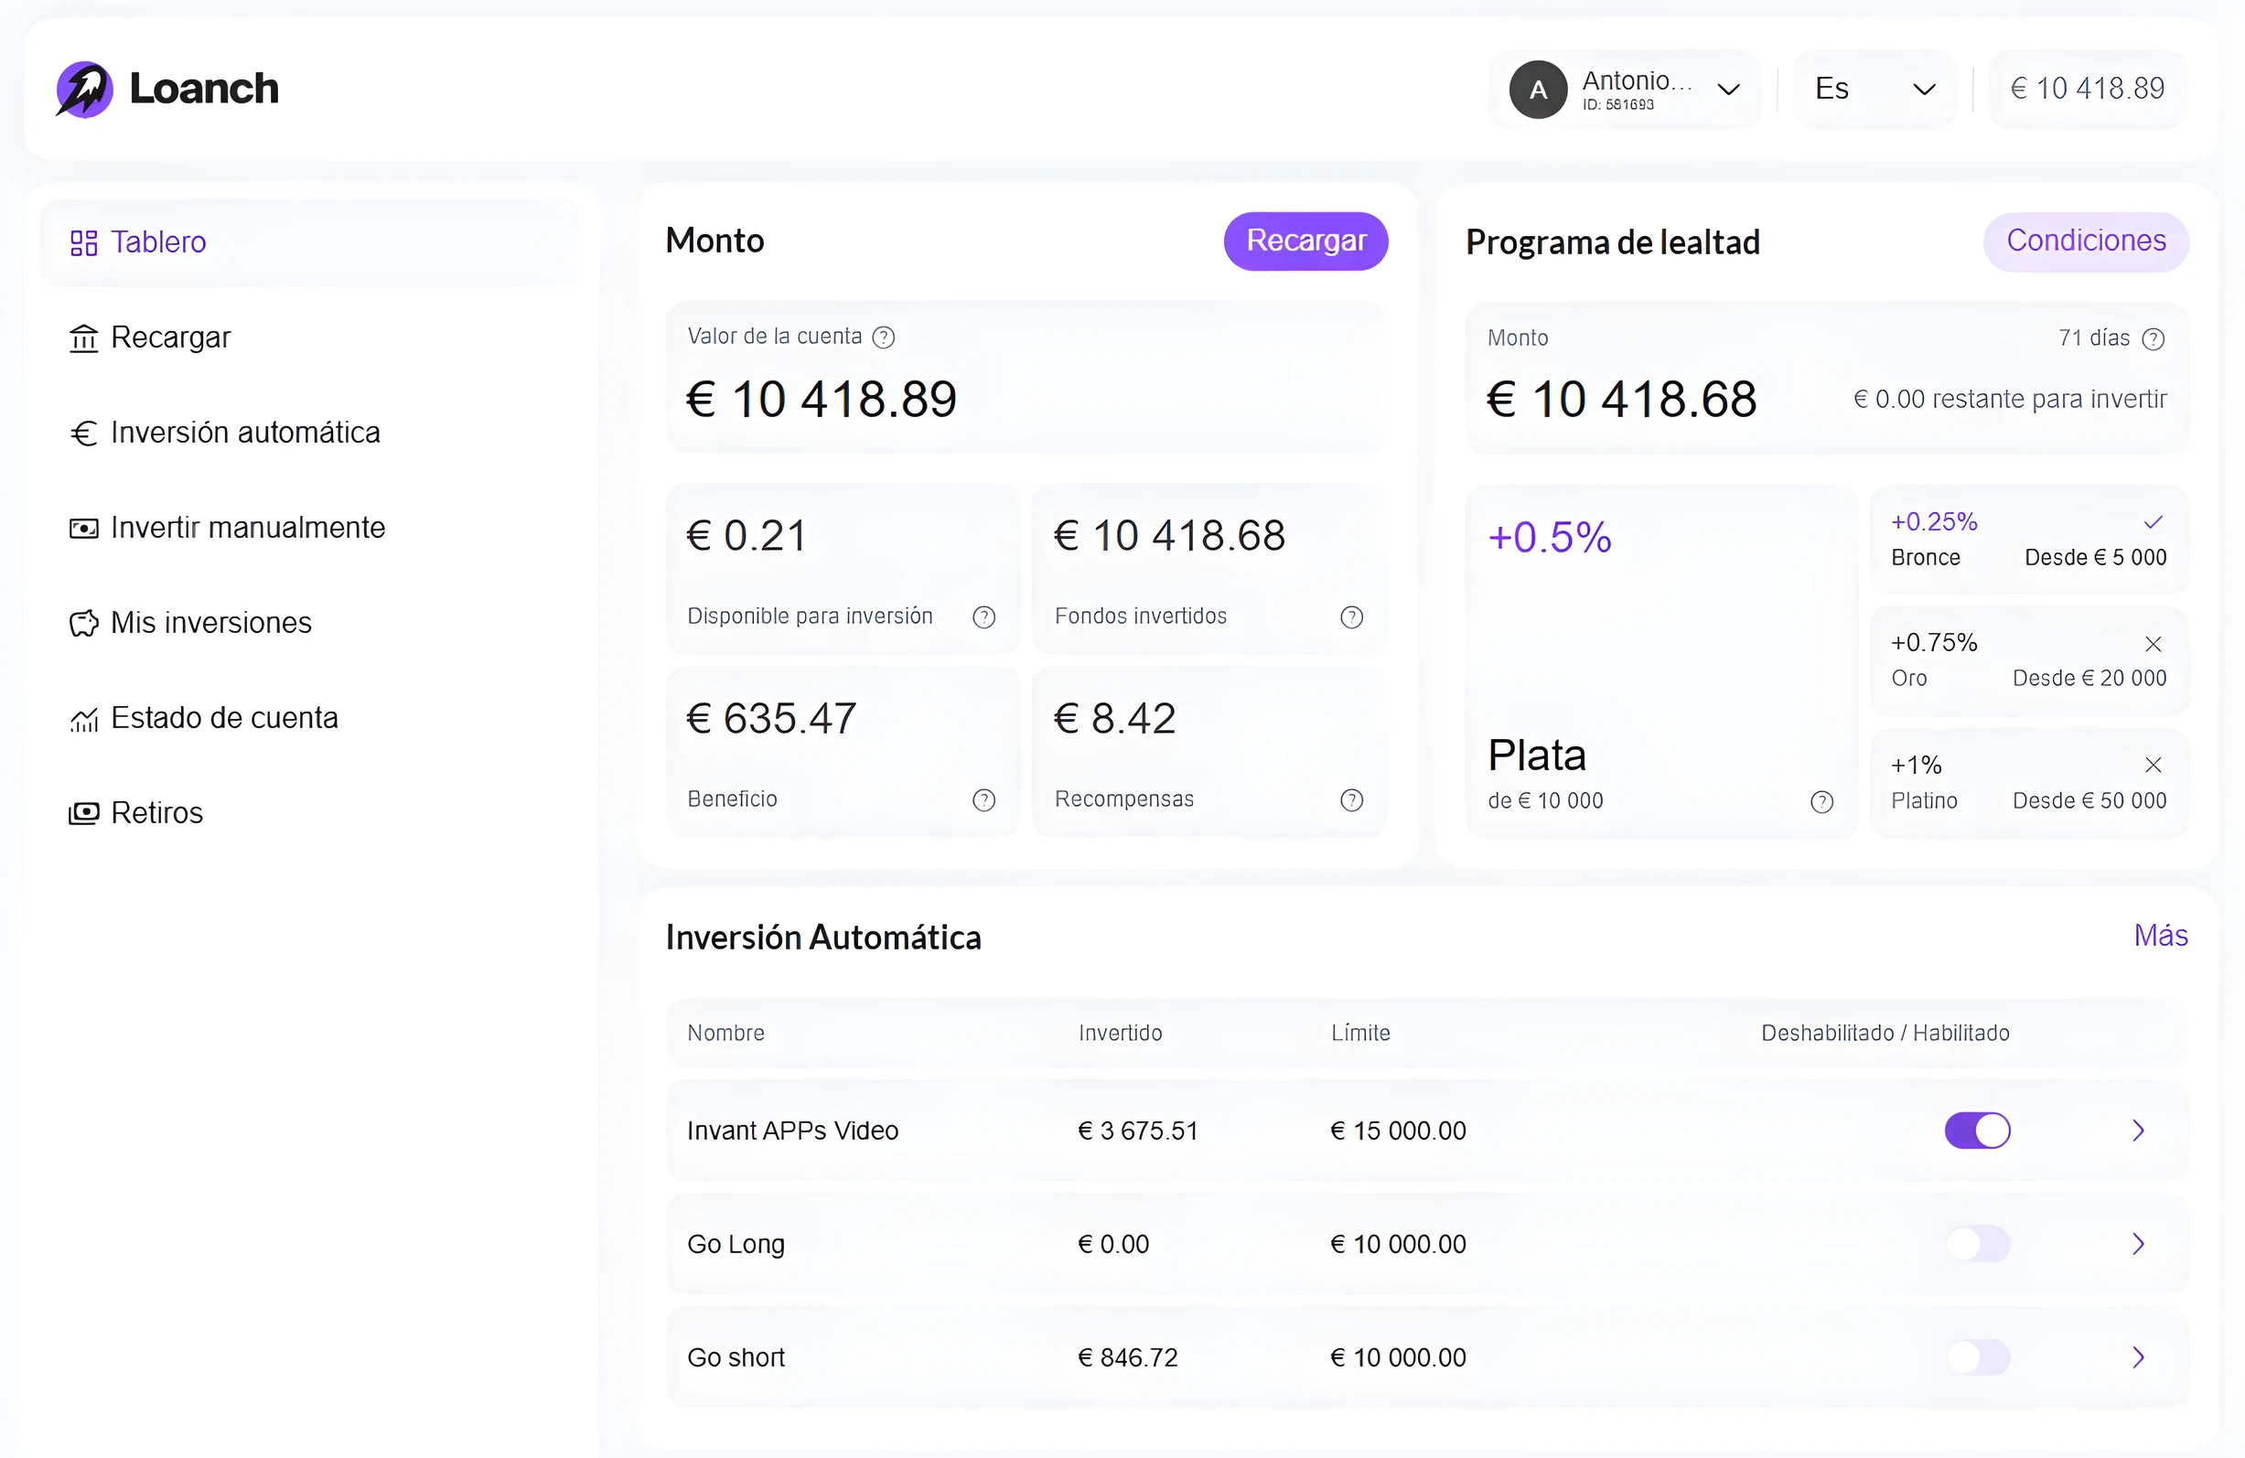Disable the Invant APPs Video auto-invest toggle
The height and width of the screenshot is (1458, 2245).
[1976, 1130]
